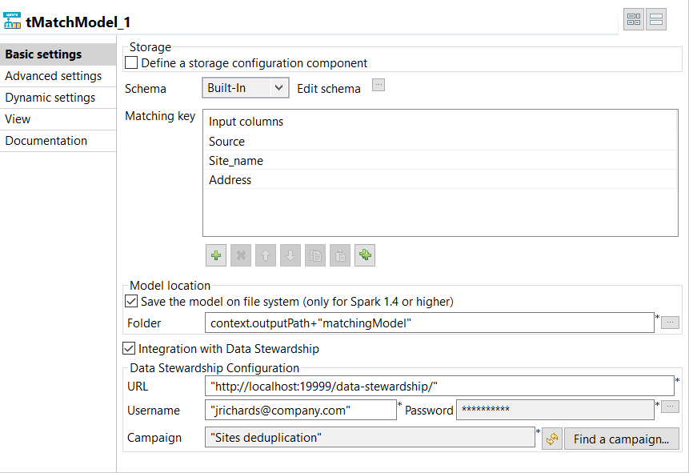Viewport: 689px width, 473px height.
Task: Click the Find a campaign button
Action: click(622, 439)
